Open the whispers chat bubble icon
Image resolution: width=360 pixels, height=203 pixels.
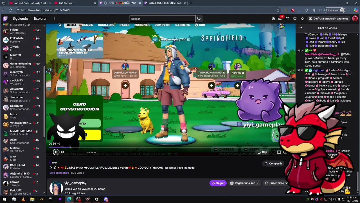[295, 19]
